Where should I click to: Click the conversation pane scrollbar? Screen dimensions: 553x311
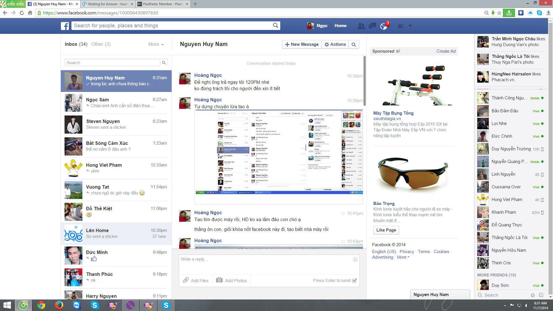pyautogui.click(x=364, y=81)
